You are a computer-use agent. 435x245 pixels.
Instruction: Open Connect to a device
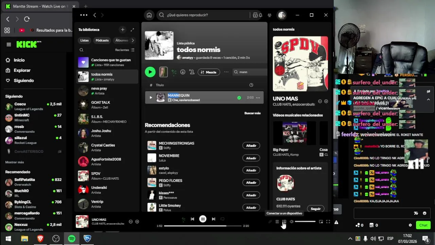point(284,222)
